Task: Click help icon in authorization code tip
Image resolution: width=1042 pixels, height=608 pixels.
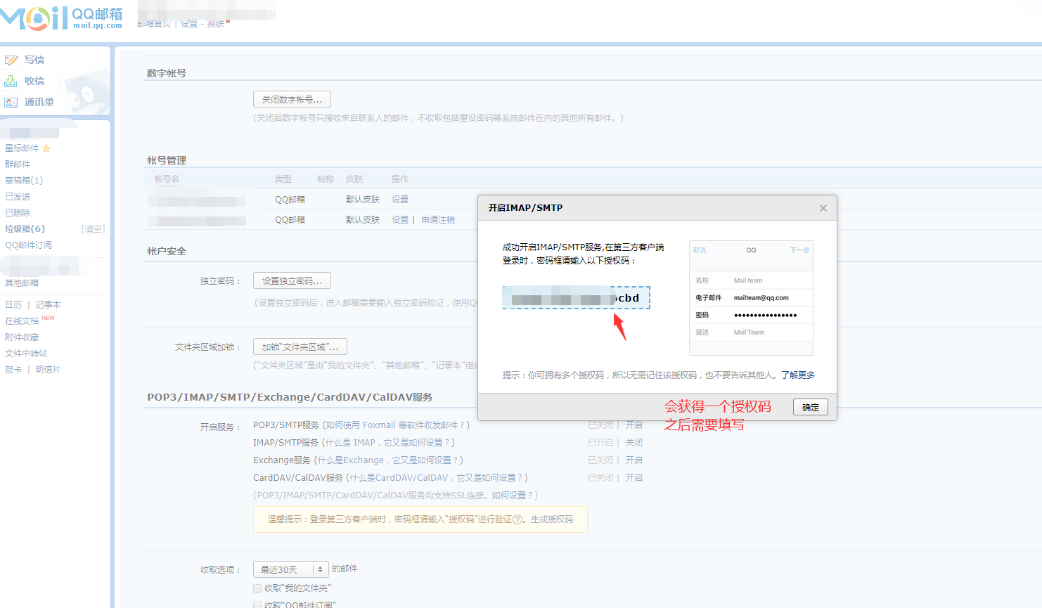Action: (517, 520)
